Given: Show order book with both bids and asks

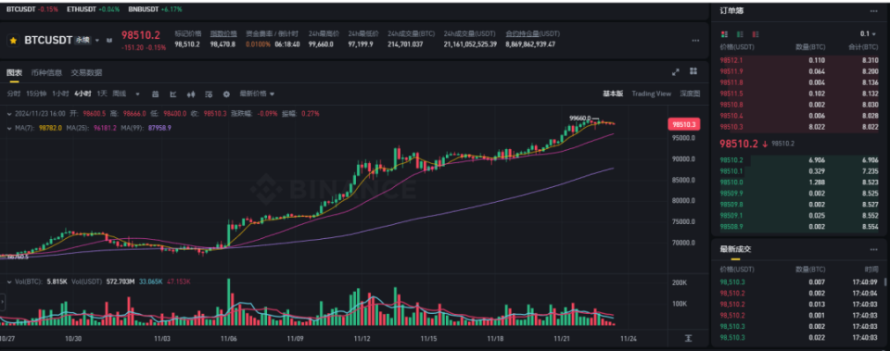Looking at the screenshot, I should [x=724, y=34].
